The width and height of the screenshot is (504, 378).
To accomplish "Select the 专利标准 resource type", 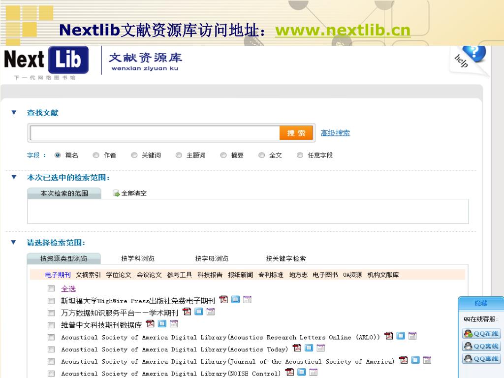I will coord(271,275).
